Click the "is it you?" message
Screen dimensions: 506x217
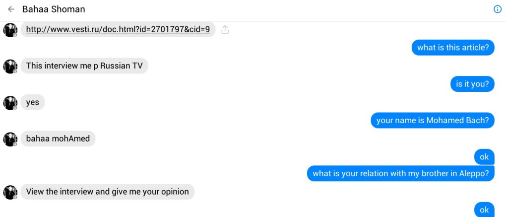pos(472,84)
